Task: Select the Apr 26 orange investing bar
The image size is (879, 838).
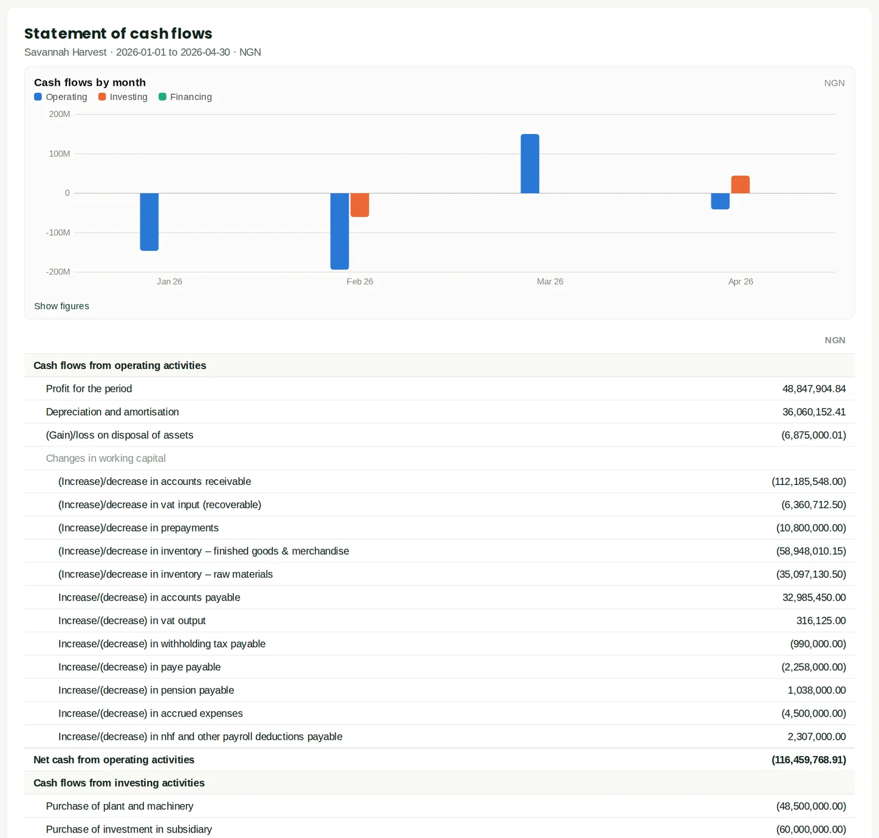Action: click(741, 185)
